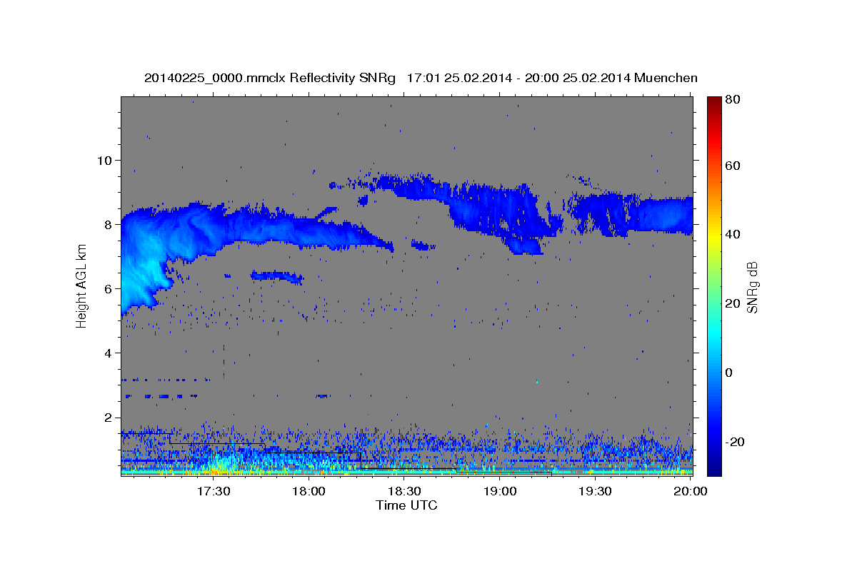Click the height axis label 10
This screenshot has height=571, width=857.
click(x=106, y=160)
